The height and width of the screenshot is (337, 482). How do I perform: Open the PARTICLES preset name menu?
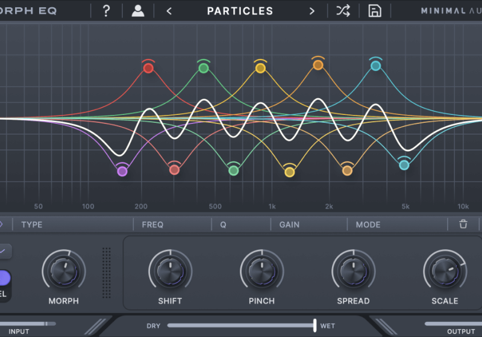[x=240, y=11]
